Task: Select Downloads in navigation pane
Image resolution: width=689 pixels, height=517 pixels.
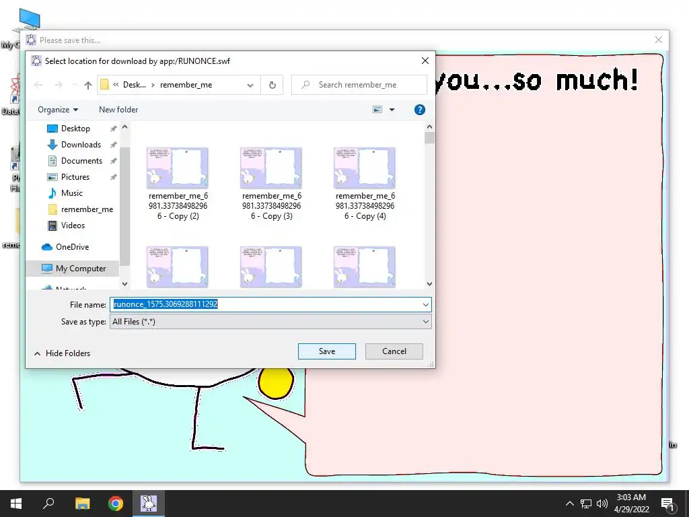Action: tap(81, 145)
